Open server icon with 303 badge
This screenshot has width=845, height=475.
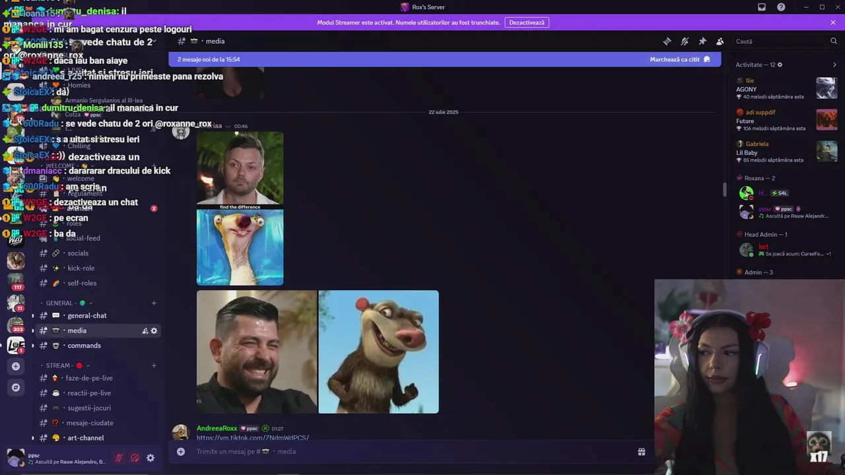(x=16, y=324)
